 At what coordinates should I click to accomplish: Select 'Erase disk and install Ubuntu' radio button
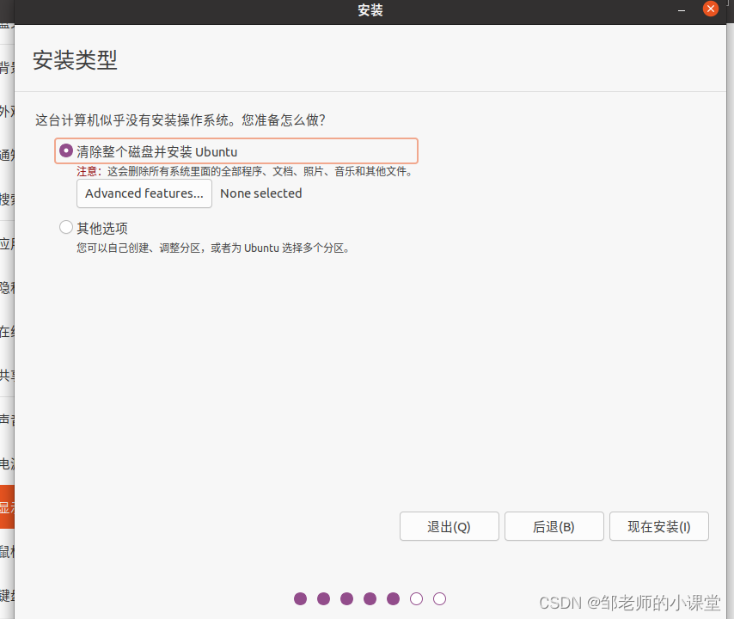pos(66,150)
